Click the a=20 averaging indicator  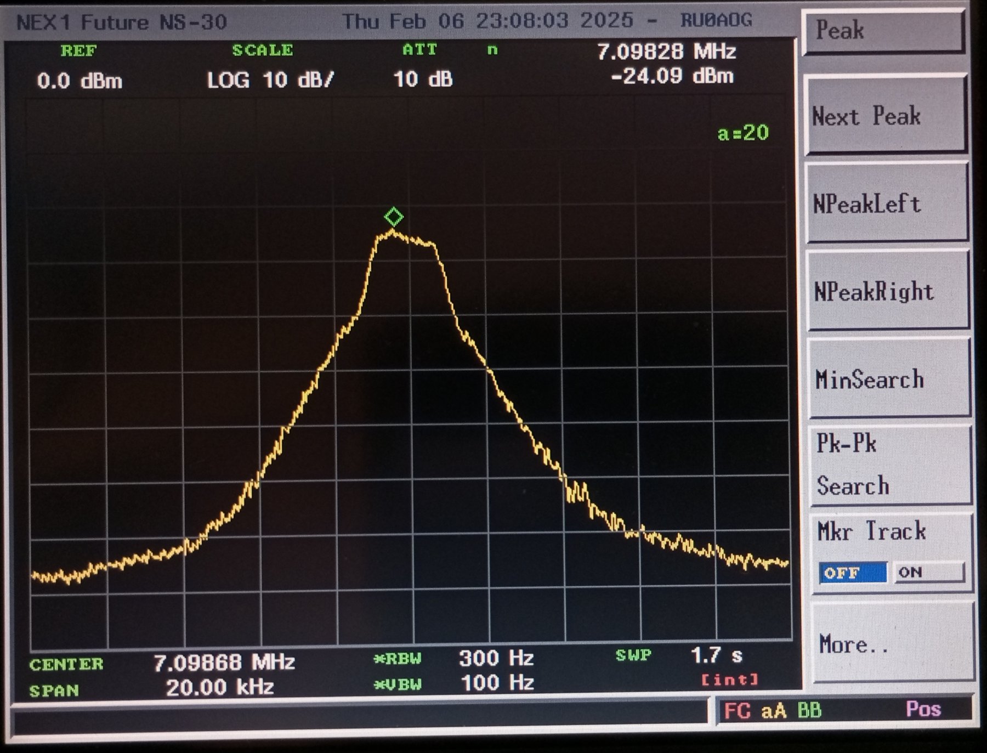743,133
